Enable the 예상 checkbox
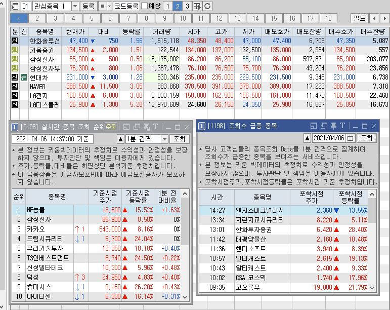The width and height of the screenshot is (390, 310). click(x=144, y=6)
